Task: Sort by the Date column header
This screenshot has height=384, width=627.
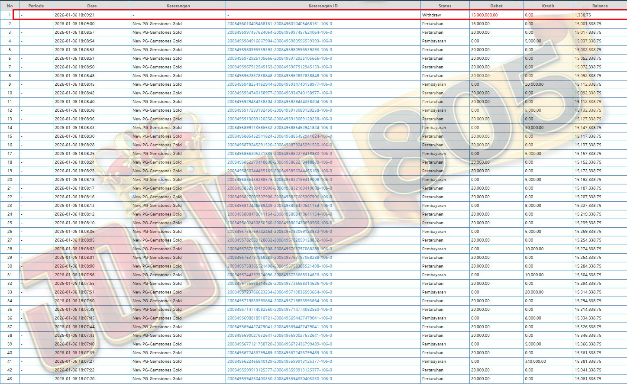Action: (92, 6)
